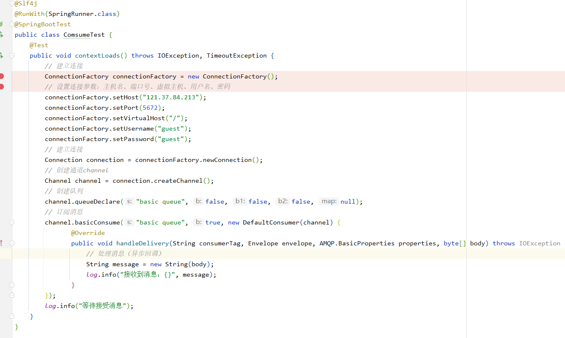
Task: Click the 5672 port number
Action: click(x=150, y=108)
